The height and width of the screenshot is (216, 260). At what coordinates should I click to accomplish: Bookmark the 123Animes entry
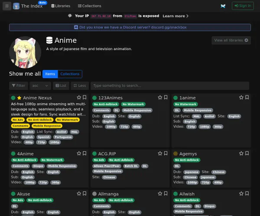pyautogui.click(x=166, y=98)
